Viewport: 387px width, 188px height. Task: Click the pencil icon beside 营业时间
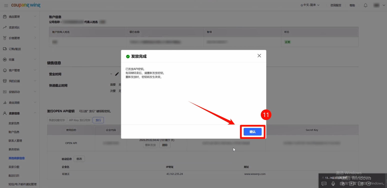(x=117, y=74)
